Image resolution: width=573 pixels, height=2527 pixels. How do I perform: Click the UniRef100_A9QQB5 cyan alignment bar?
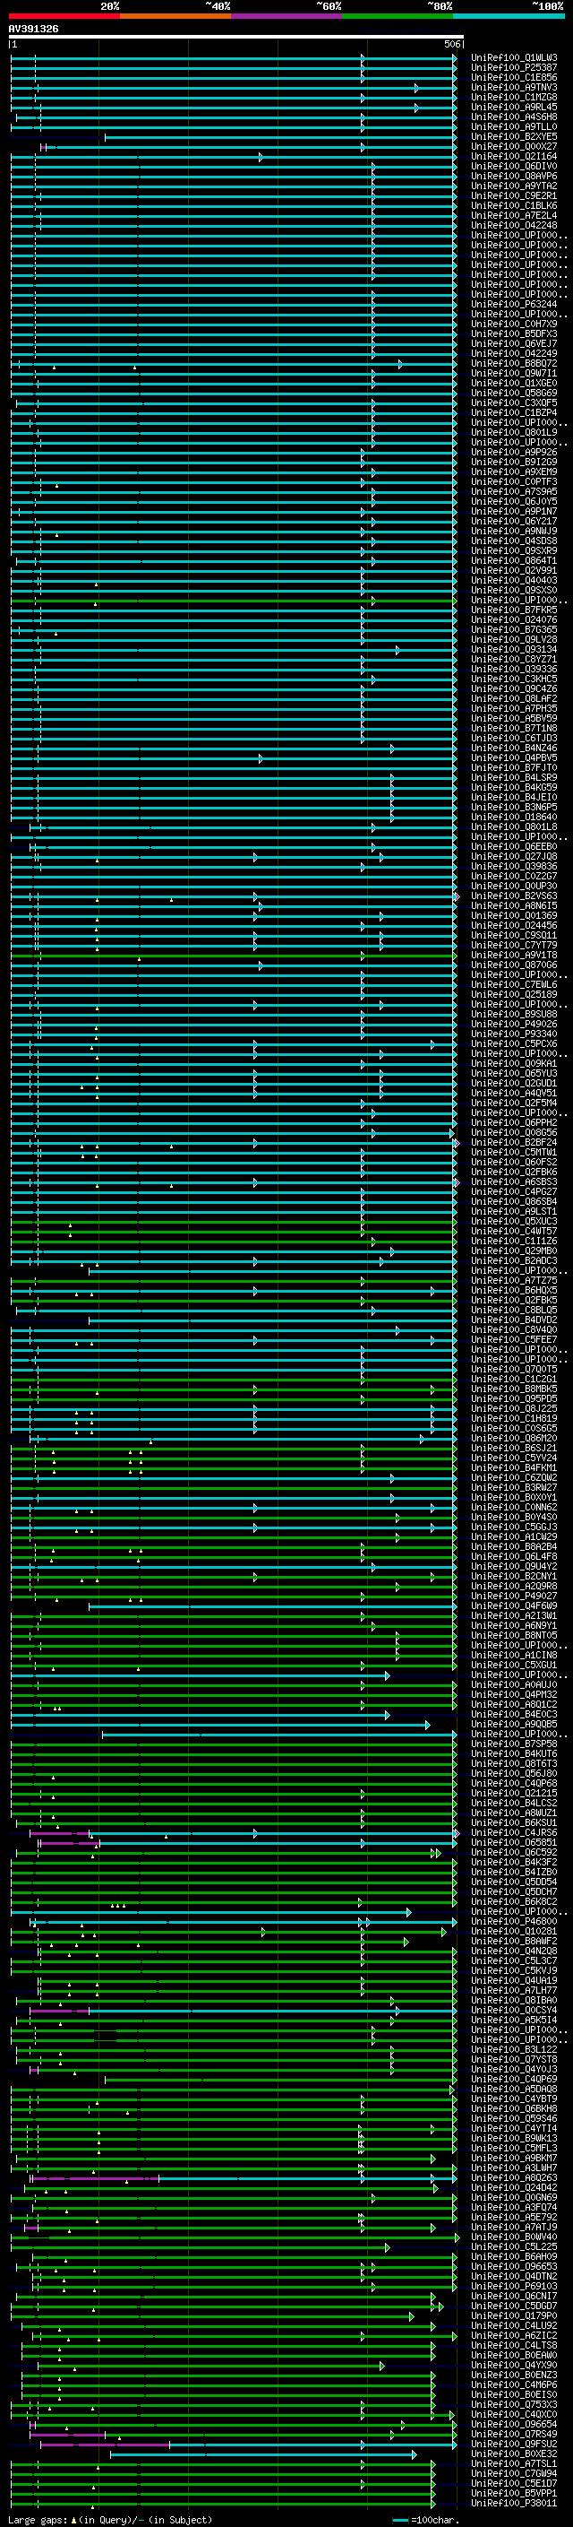(220, 1724)
